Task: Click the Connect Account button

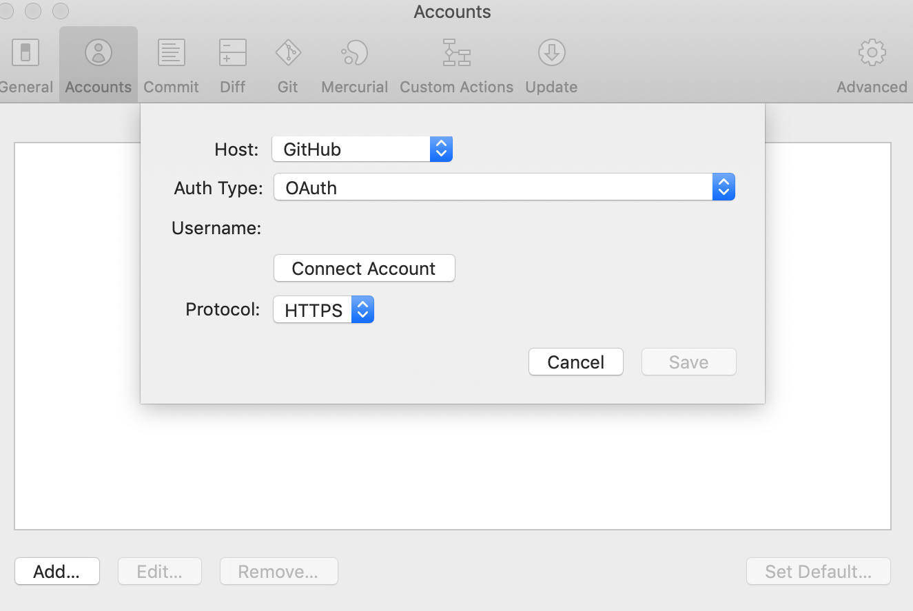Action: 365,268
